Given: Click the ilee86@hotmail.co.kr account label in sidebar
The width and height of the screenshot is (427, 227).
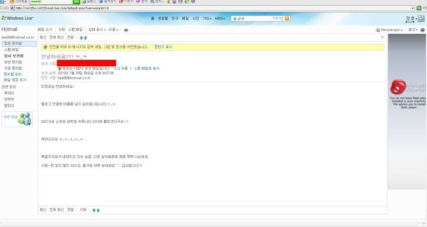Looking at the screenshot, I should click(18, 37).
